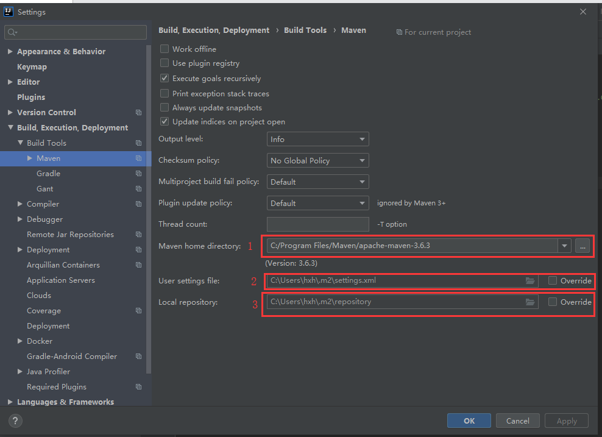The image size is (602, 437).
Task: Enable the Work offline checkbox
Action: pyautogui.click(x=165, y=49)
